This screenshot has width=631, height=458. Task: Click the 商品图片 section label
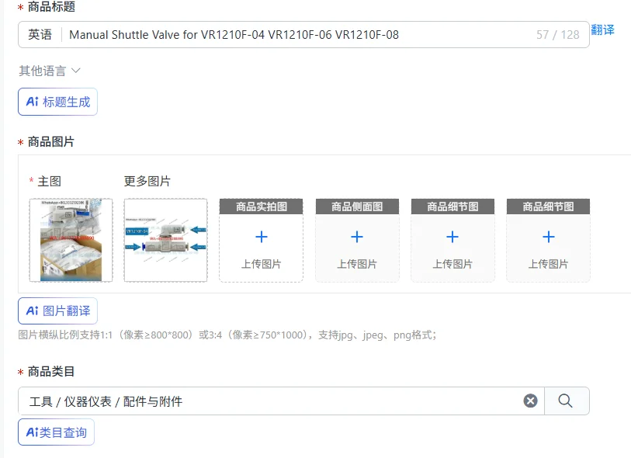pos(51,141)
